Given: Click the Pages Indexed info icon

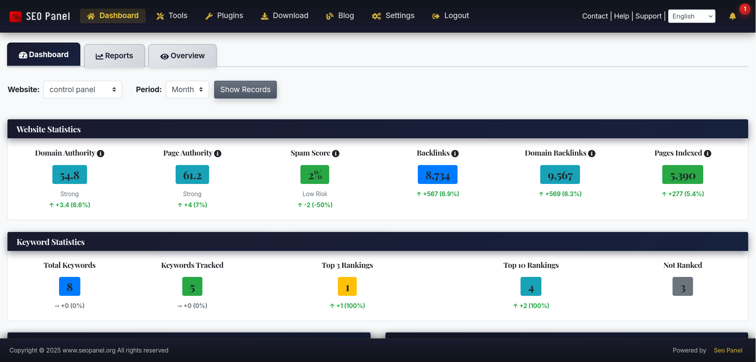Looking at the screenshot, I should pyautogui.click(x=708, y=154).
